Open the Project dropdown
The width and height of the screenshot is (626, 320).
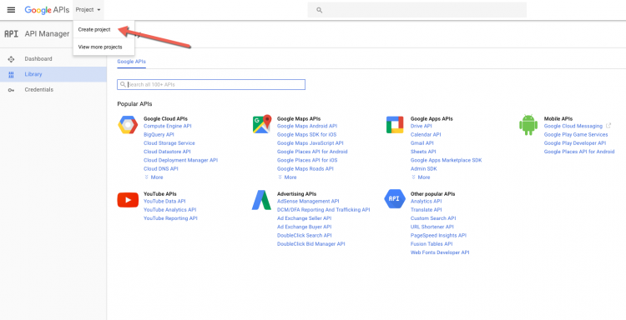click(88, 10)
